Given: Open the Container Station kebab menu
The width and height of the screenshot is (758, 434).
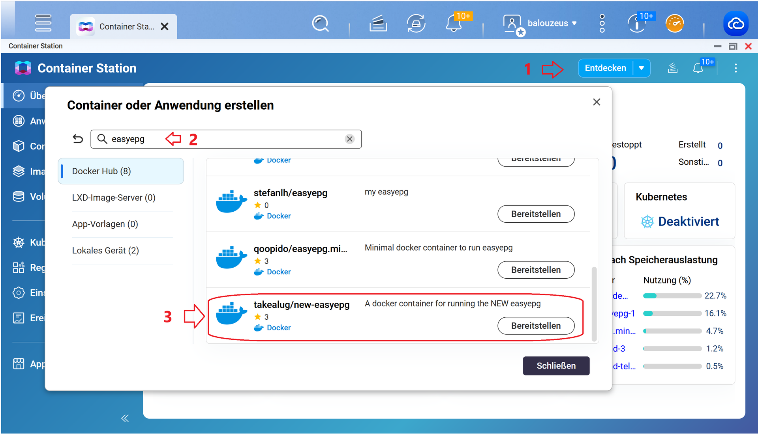Looking at the screenshot, I should tap(735, 68).
